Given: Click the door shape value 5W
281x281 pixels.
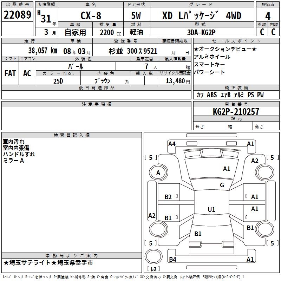Looking at the screenshot, I should coord(136,15).
